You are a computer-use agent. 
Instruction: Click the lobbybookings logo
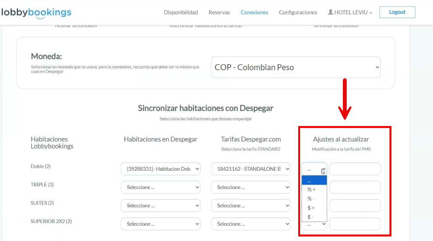(36, 13)
